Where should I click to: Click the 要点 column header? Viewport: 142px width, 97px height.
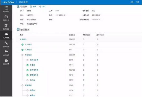[x=21, y=35]
